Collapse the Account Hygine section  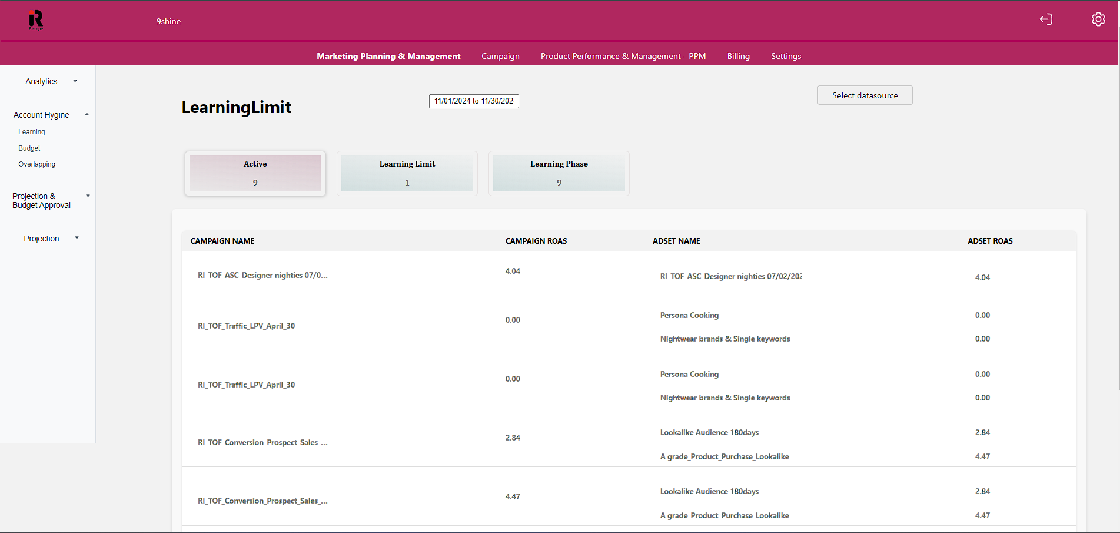point(50,115)
